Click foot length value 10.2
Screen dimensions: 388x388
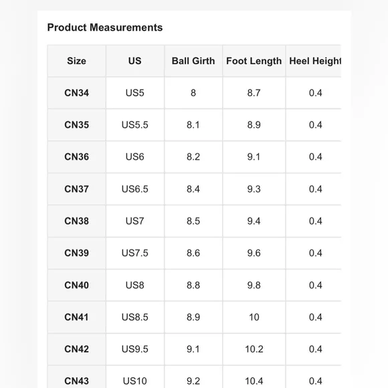click(254, 349)
